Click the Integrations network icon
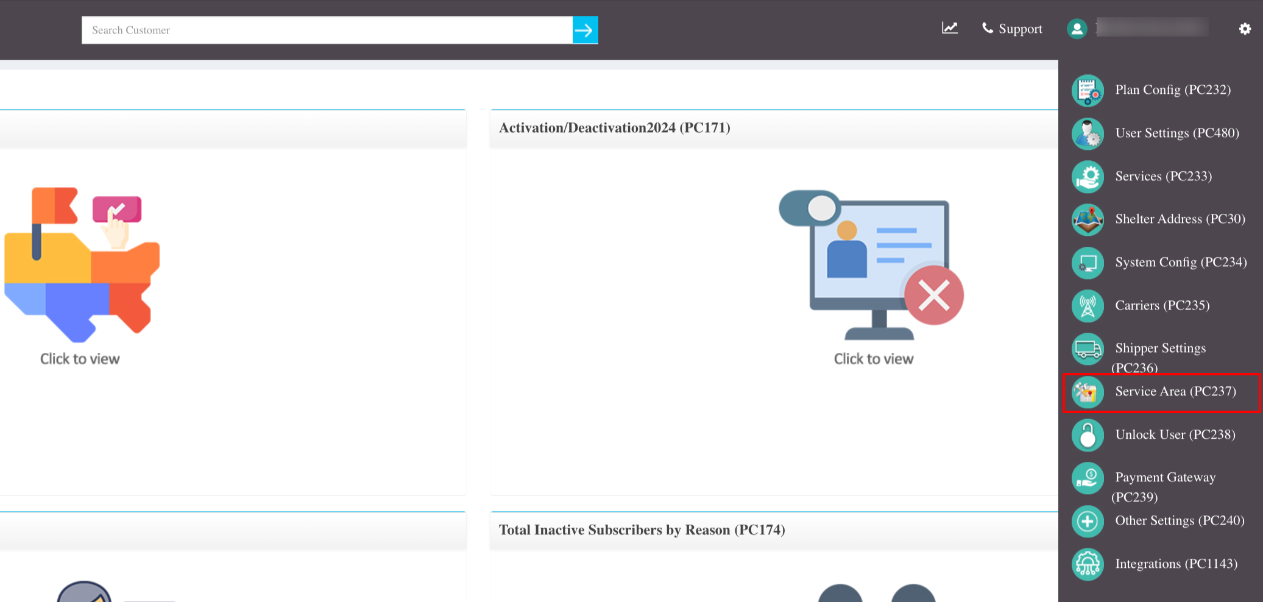The width and height of the screenshot is (1263, 602). [1088, 564]
